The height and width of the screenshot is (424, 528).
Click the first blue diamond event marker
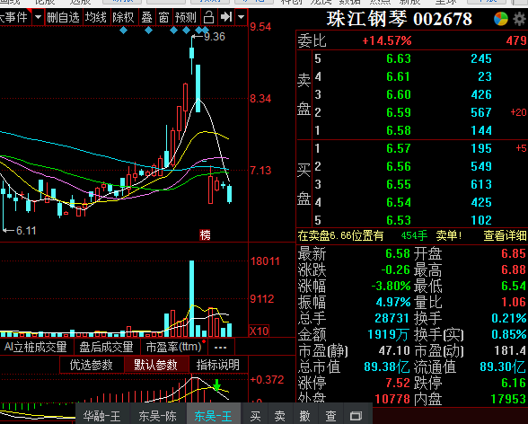click(x=124, y=31)
